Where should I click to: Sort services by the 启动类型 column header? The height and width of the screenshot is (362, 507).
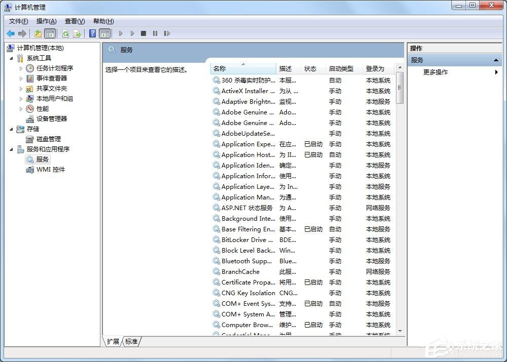pyautogui.click(x=341, y=69)
